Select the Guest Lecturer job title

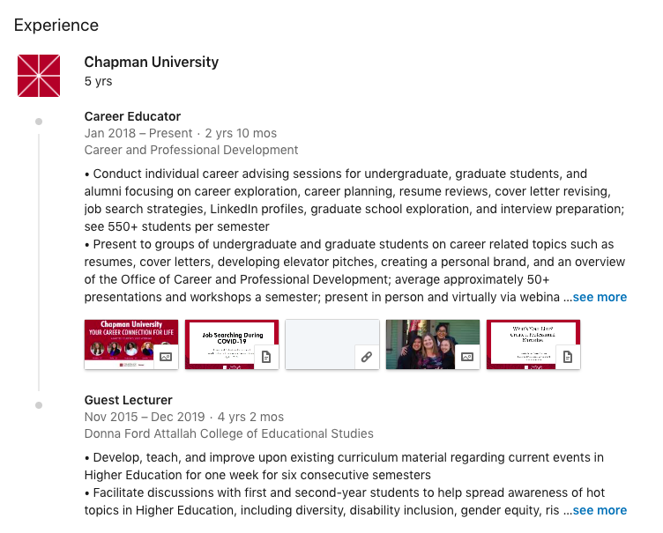pos(129,400)
